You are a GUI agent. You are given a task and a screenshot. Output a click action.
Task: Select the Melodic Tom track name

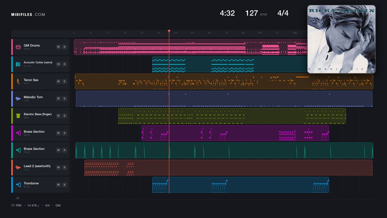click(x=33, y=97)
